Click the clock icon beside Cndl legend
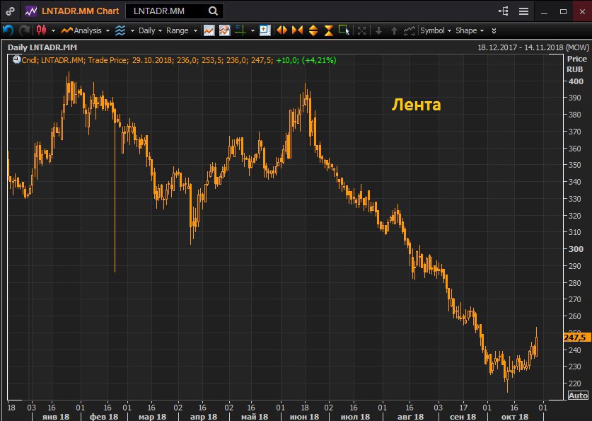This screenshot has width=592, height=421. pos(16,59)
